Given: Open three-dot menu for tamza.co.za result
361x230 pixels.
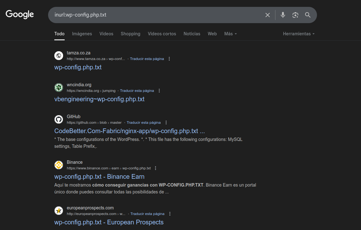Looking at the screenshot, I should [x=169, y=59].
